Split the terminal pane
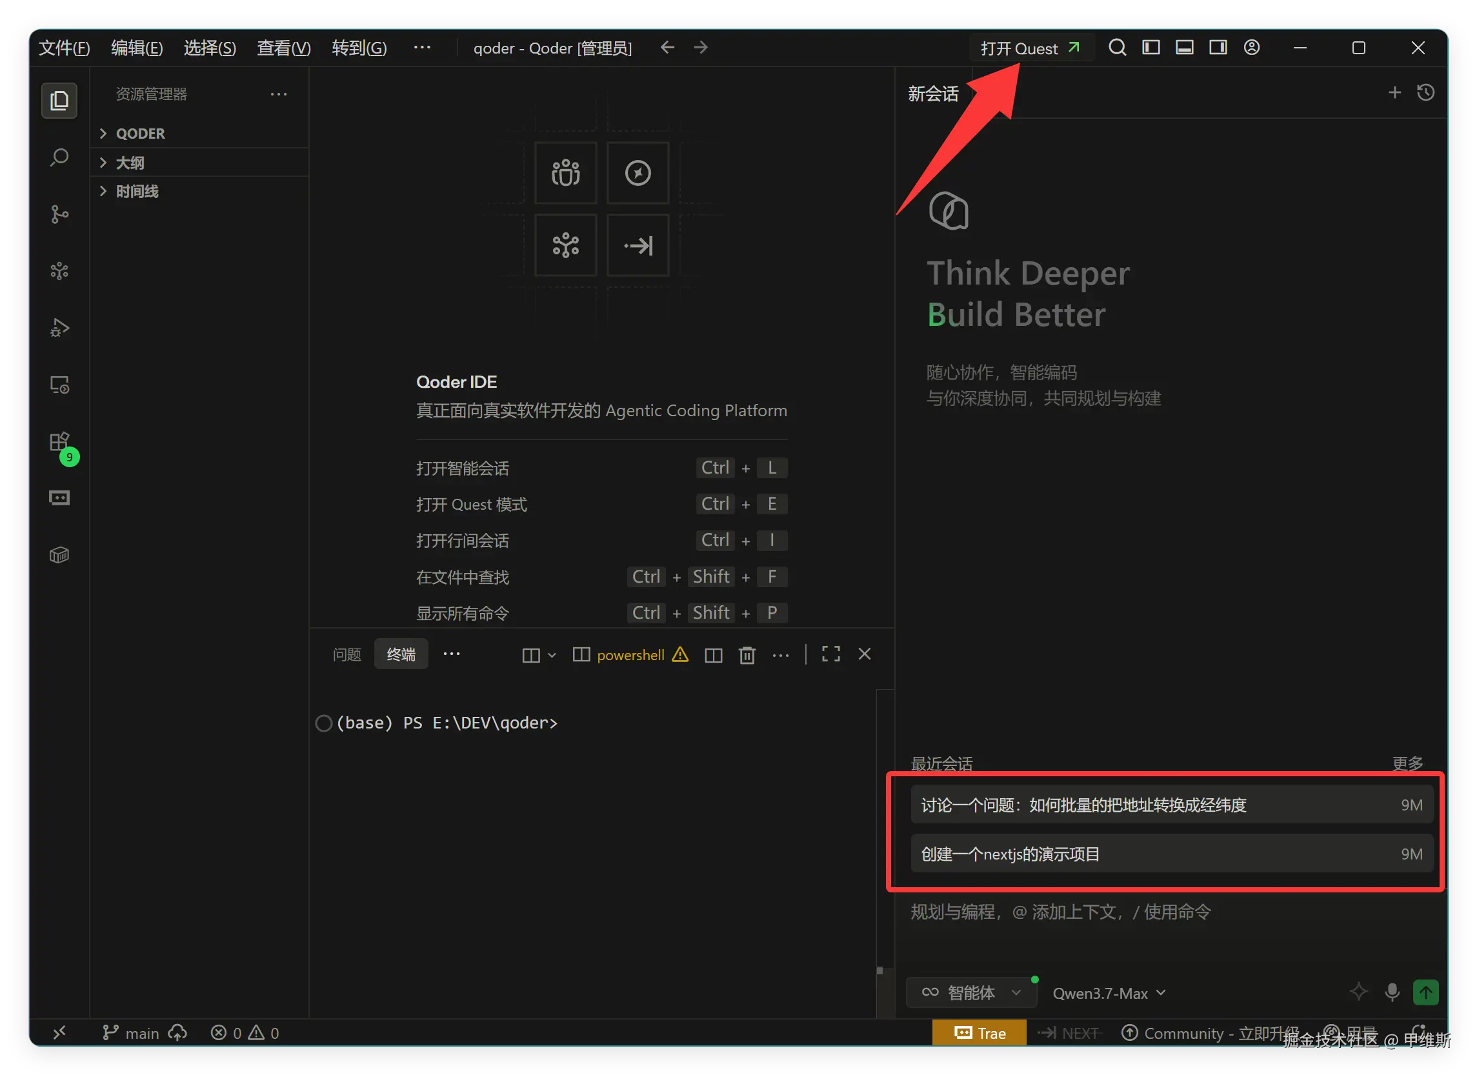This screenshot has width=1477, height=1075. coord(713,654)
